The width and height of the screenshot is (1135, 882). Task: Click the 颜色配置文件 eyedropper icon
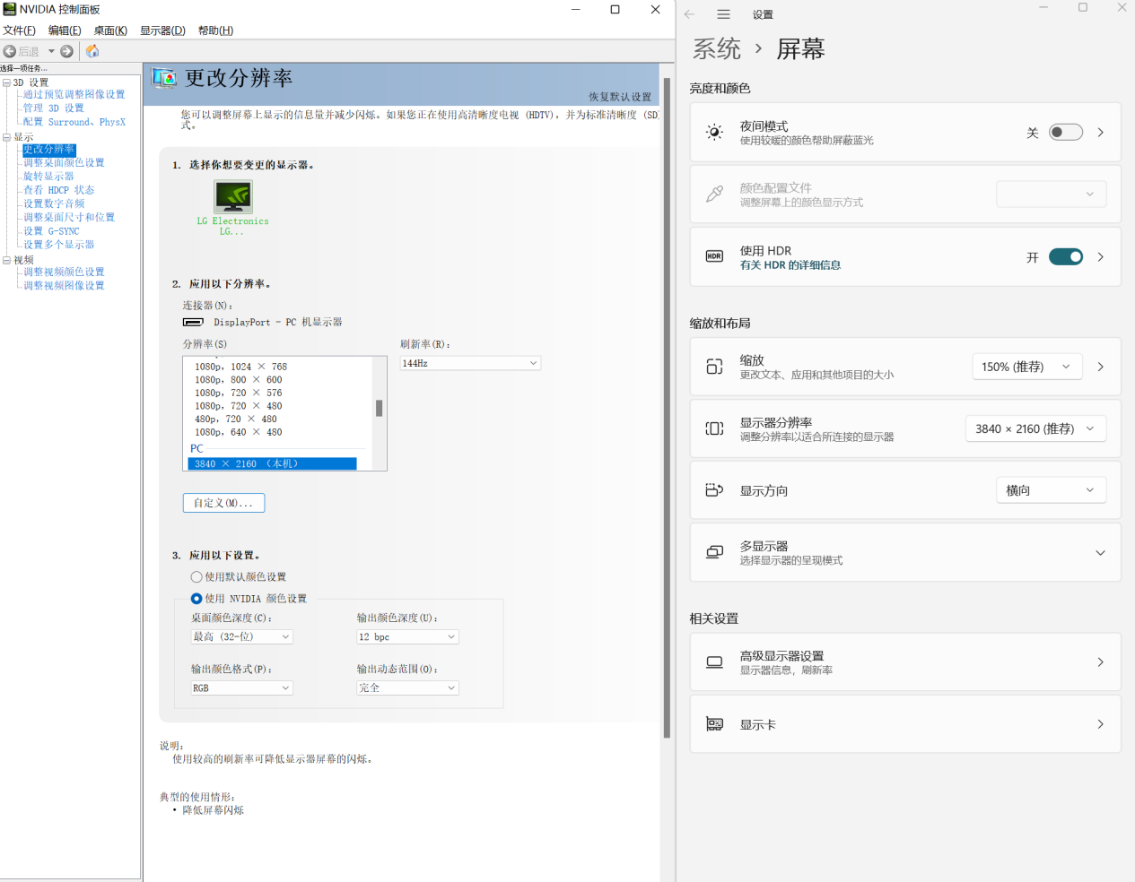(714, 195)
